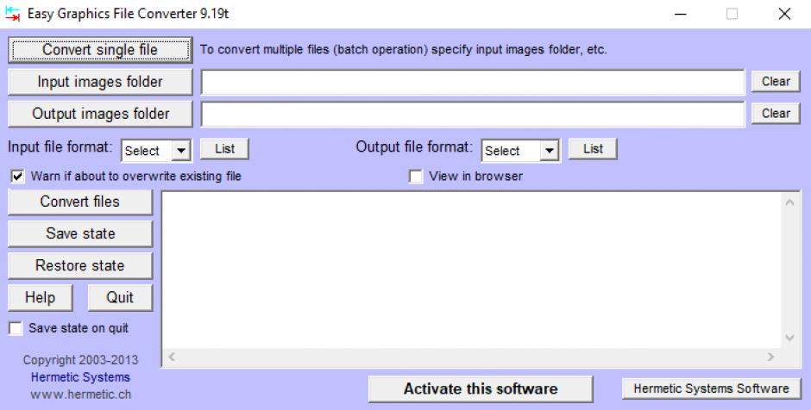
Task: Start conversion with Convert files button
Action: tap(80, 202)
